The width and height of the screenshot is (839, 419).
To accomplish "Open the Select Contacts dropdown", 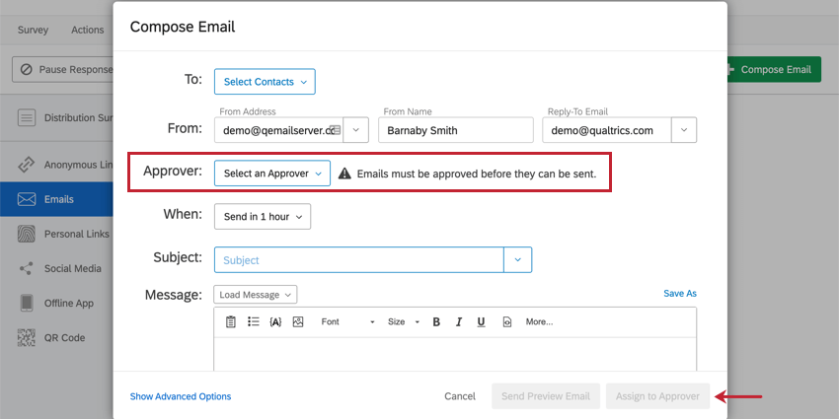I will 265,82.
